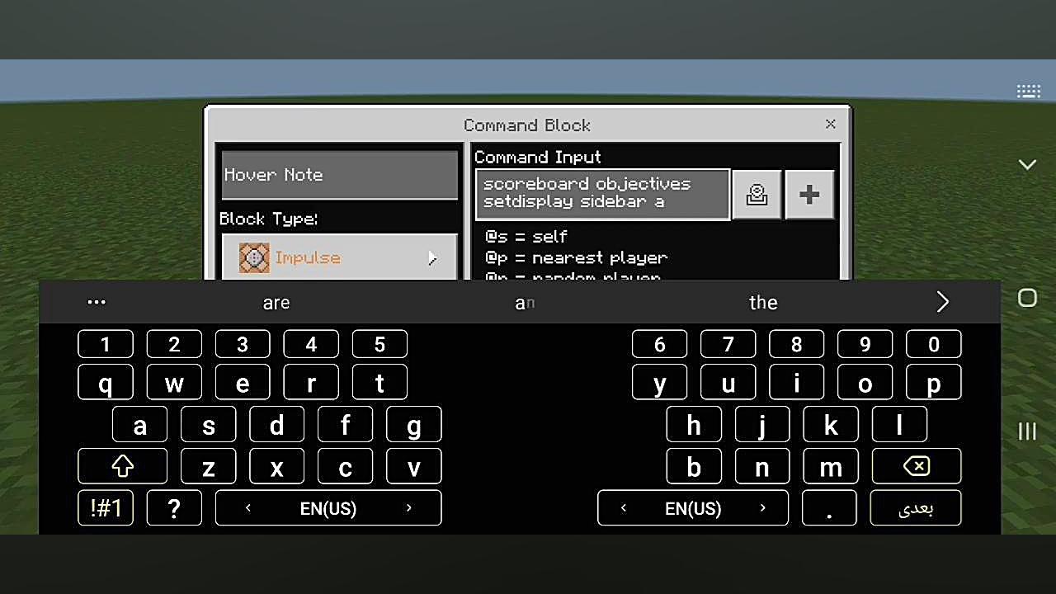Screen dimensions: 1056x594
Task: Open the Impulse block type dropdown
Action: pos(340,257)
